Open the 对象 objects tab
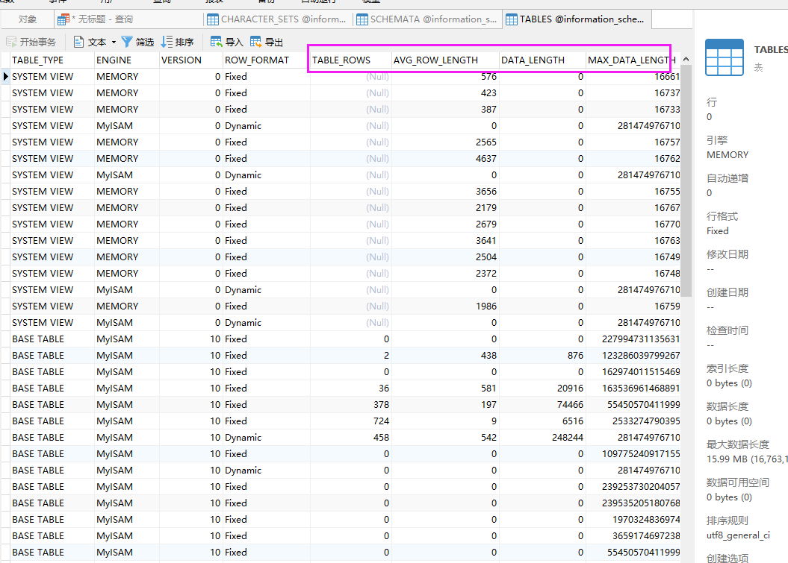 coord(28,19)
